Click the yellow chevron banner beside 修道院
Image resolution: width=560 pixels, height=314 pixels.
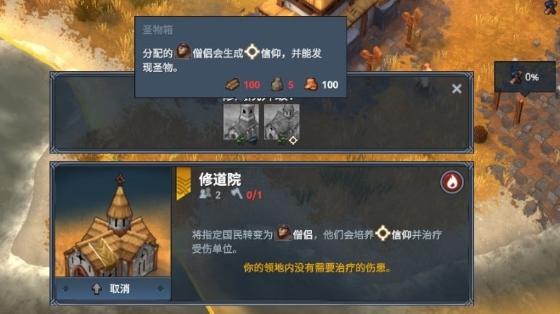(184, 184)
